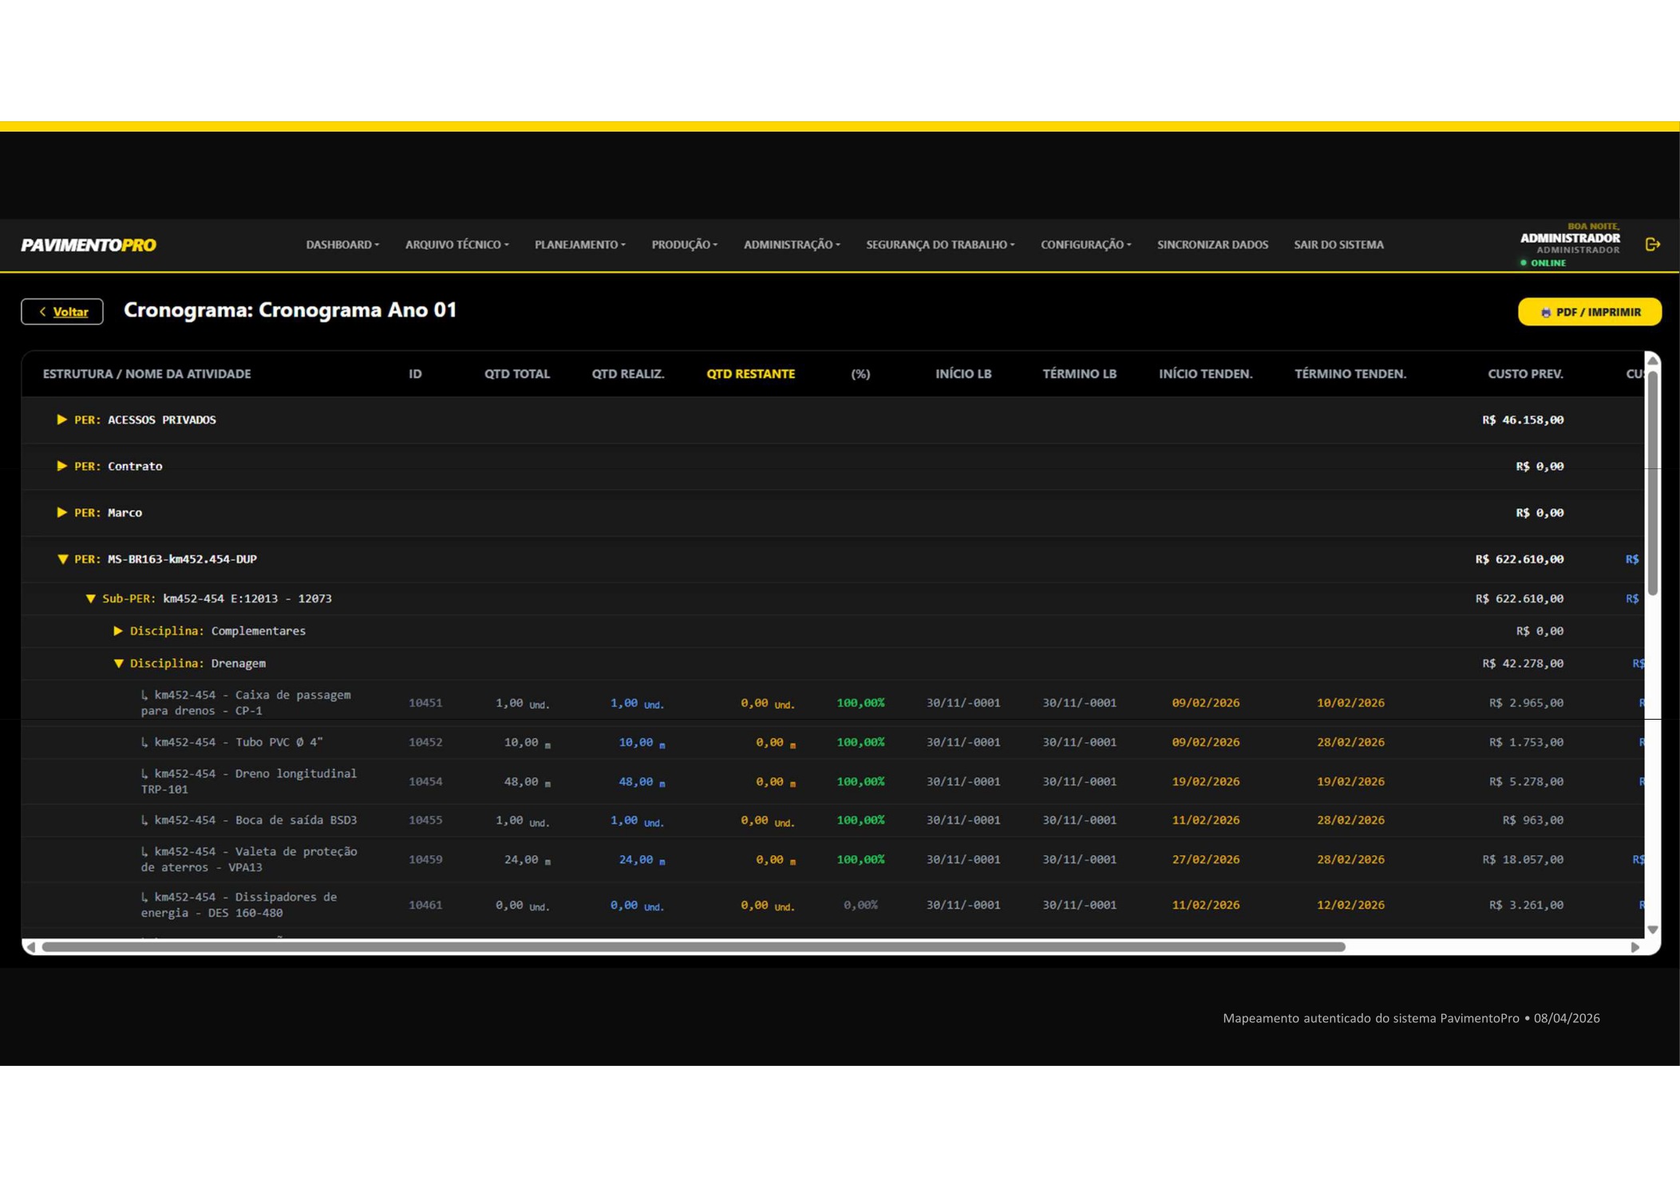Select the Dreno longitudinal TRP-101 activity
Image resolution: width=1680 pixels, height=1188 pixels.
832,782
